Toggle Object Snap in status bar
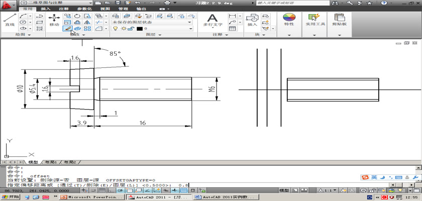The height and width of the screenshot is (201, 422). [129, 190]
